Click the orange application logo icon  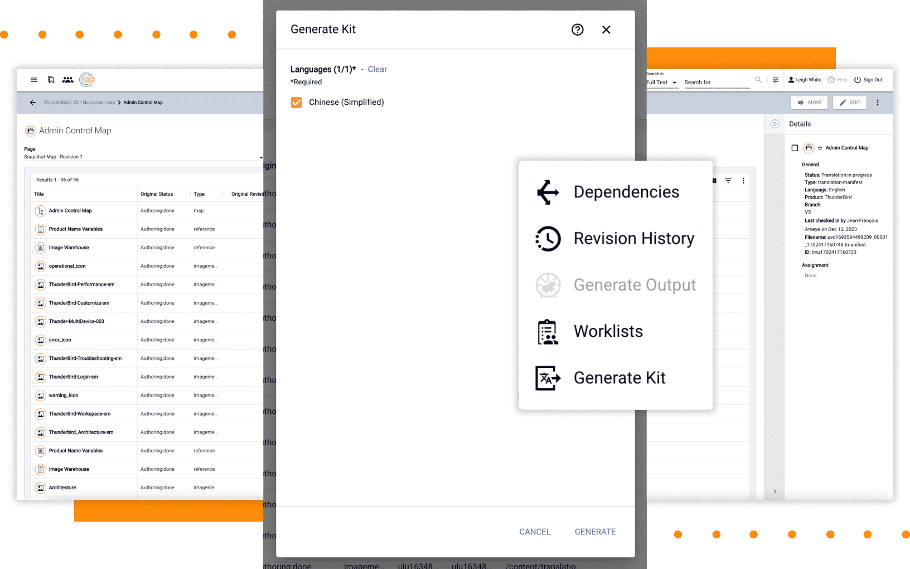point(87,80)
